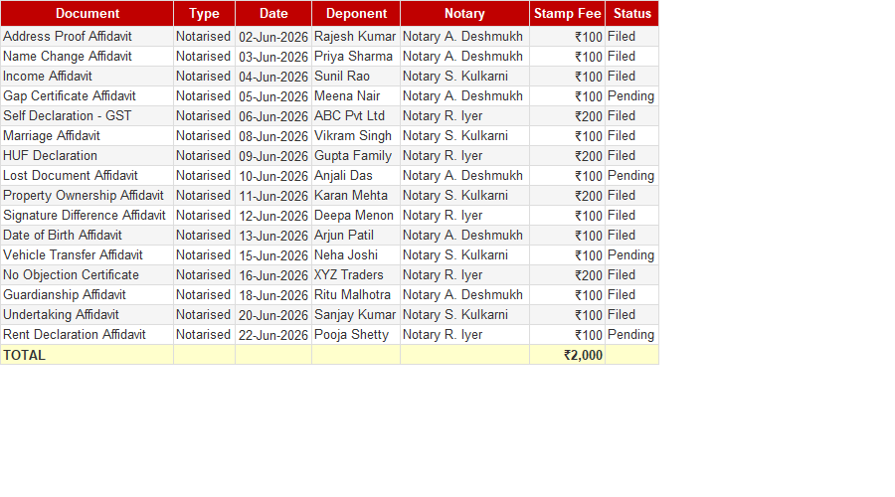
Task: Click deponent Sunil Rao
Action: click(x=356, y=77)
